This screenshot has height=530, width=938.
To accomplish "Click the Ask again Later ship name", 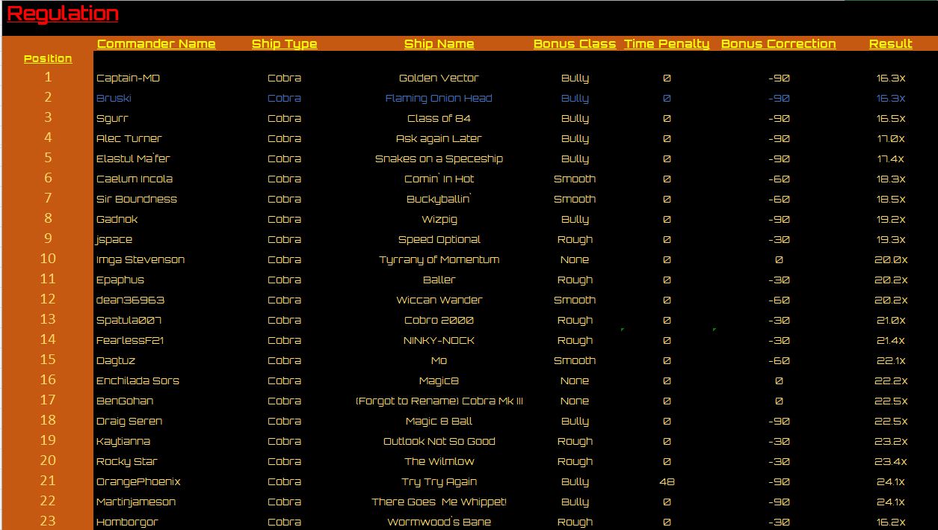I will tap(439, 138).
